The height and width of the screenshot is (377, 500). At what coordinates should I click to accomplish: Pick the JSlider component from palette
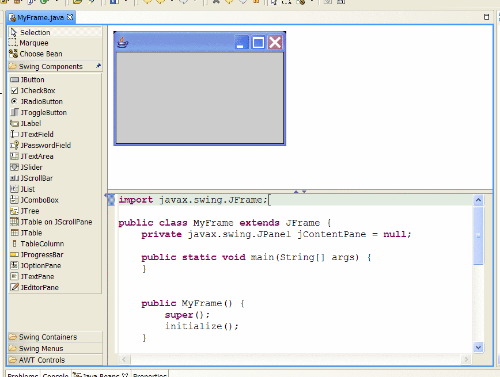pos(31,167)
